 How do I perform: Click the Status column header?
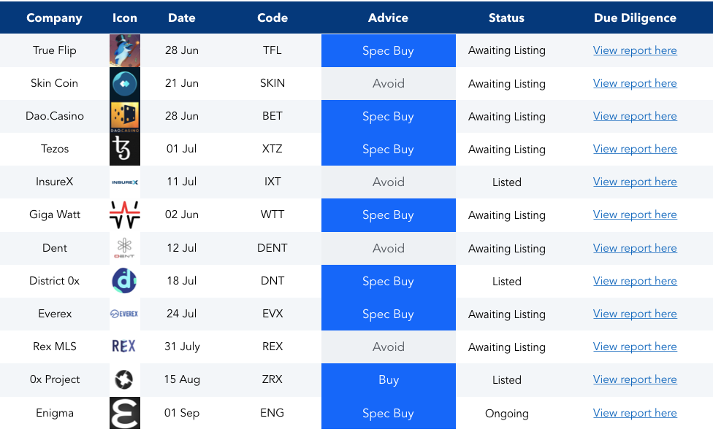point(506,18)
